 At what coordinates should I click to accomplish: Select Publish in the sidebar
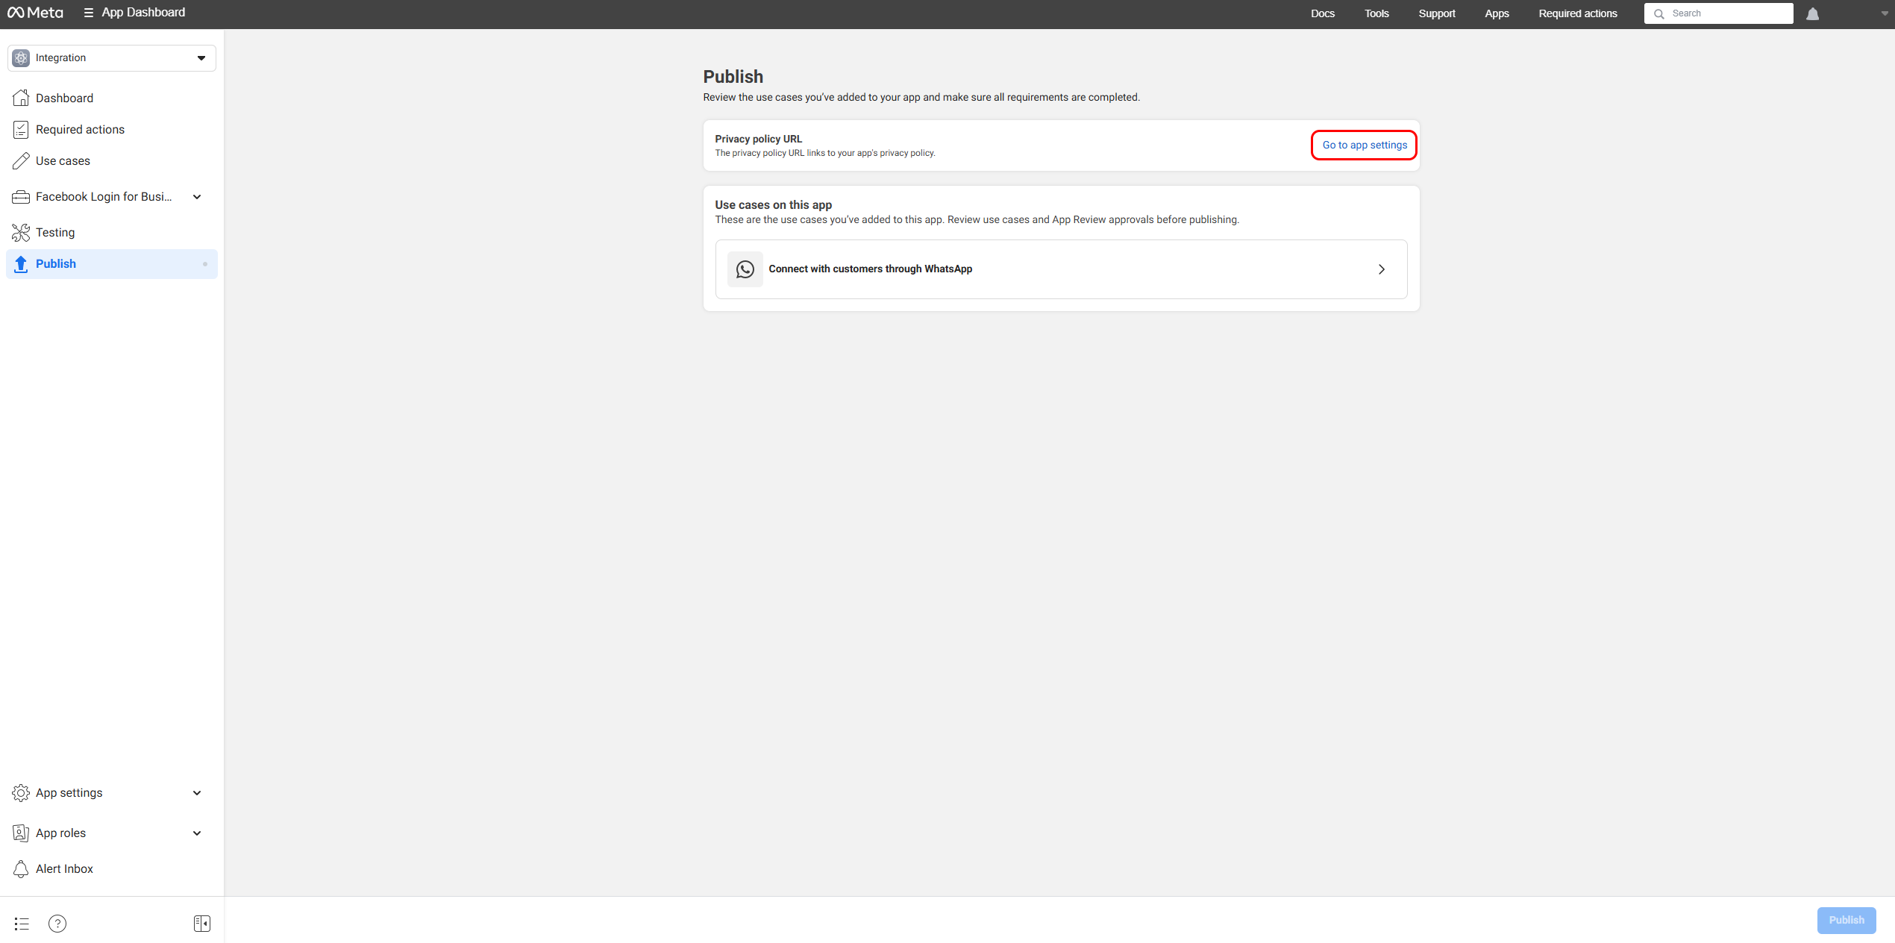coord(112,263)
